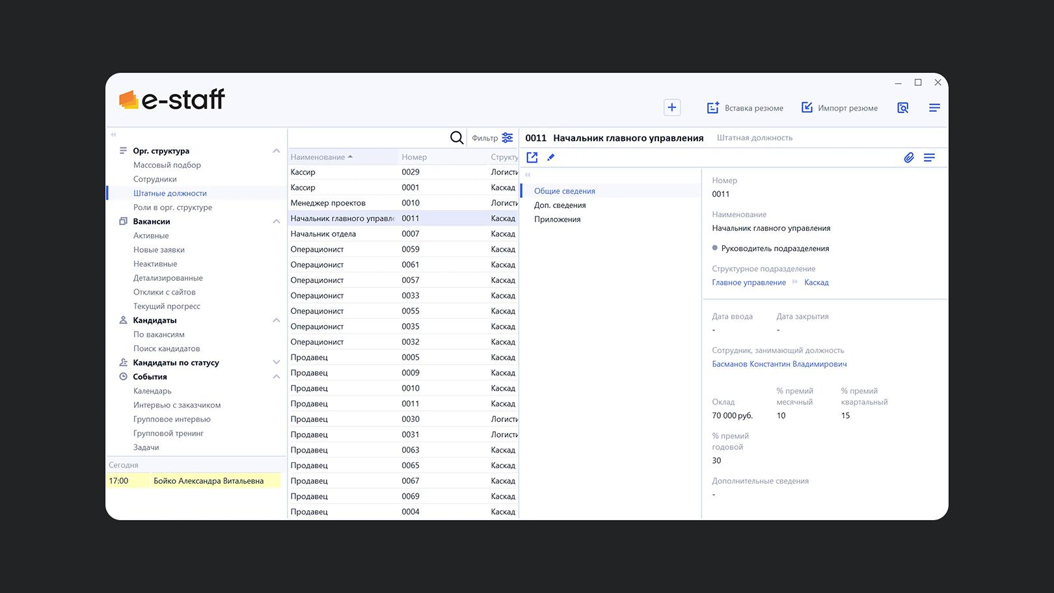Collapse the card sections panel arrows
The image size is (1054, 593).
528,175
